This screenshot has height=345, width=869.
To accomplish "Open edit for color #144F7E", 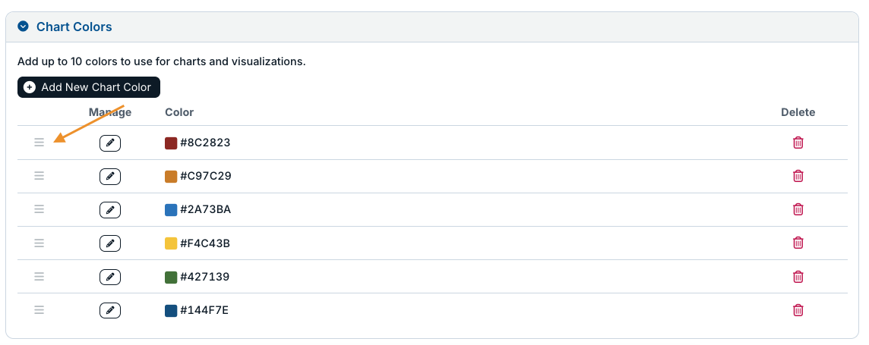I will click(109, 310).
